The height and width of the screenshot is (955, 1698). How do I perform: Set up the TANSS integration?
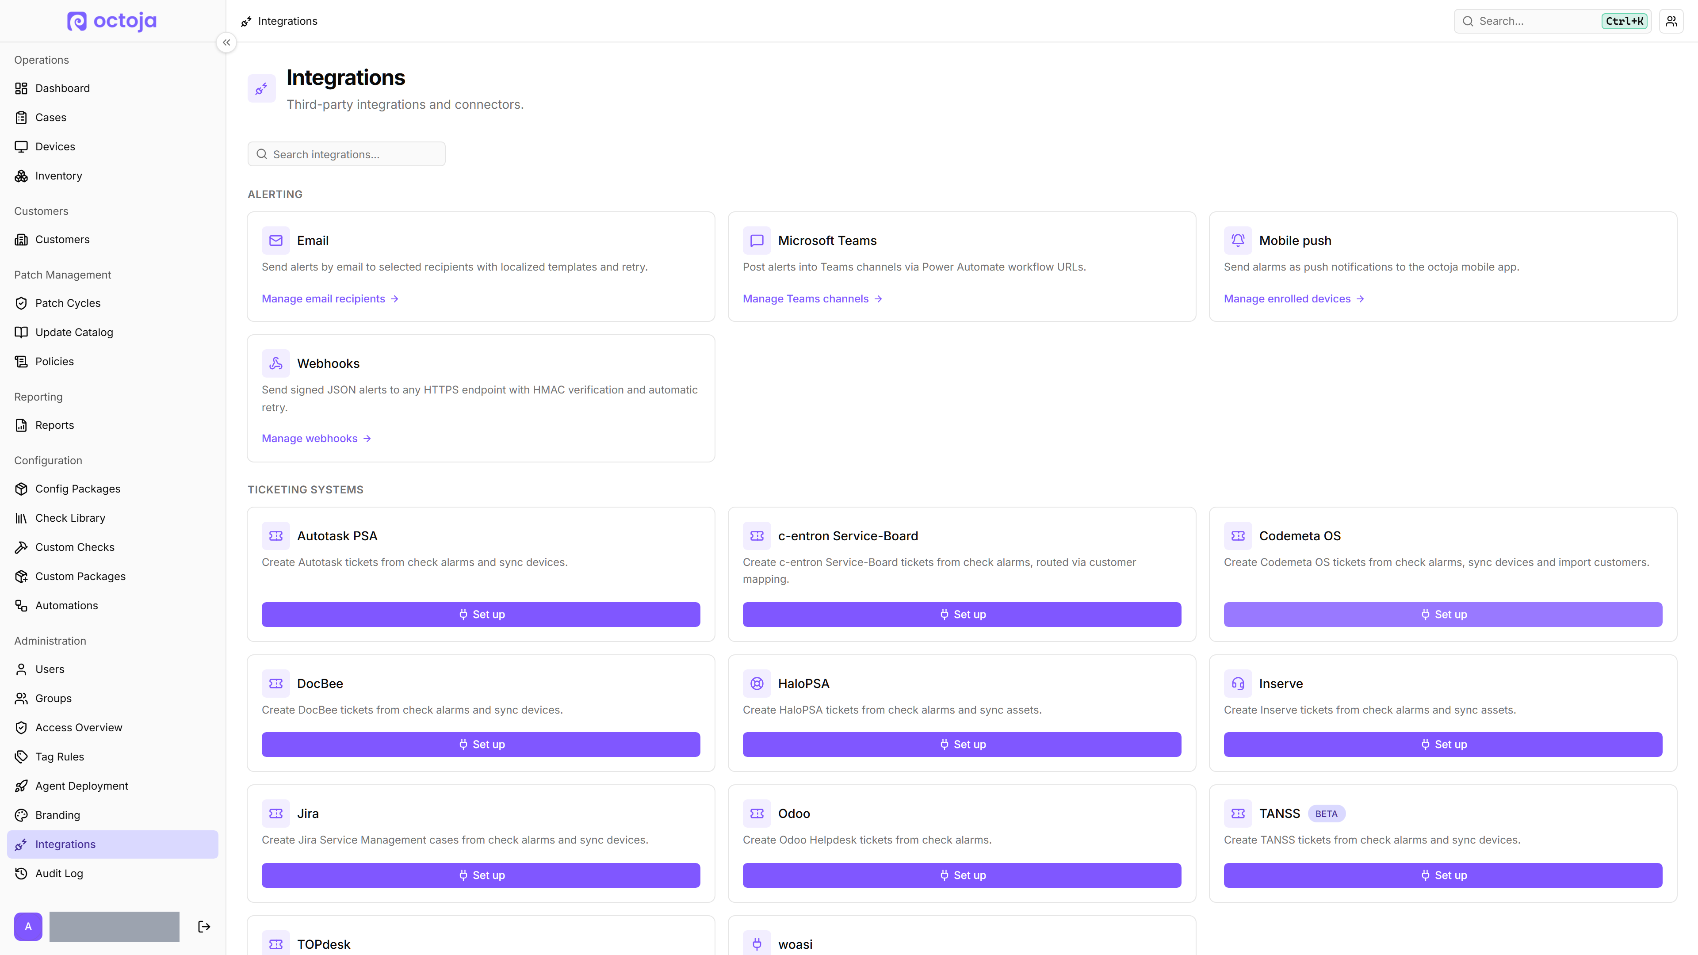[x=1443, y=875]
